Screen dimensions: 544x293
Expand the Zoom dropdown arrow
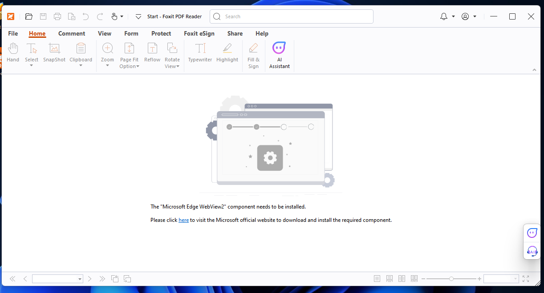(x=107, y=66)
